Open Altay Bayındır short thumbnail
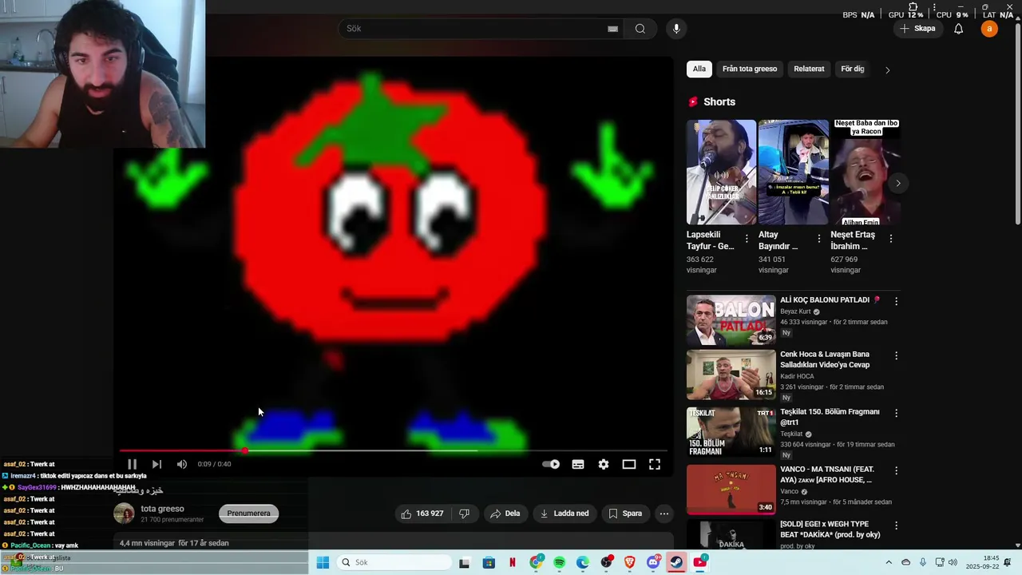1022x575 pixels. (794, 172)
